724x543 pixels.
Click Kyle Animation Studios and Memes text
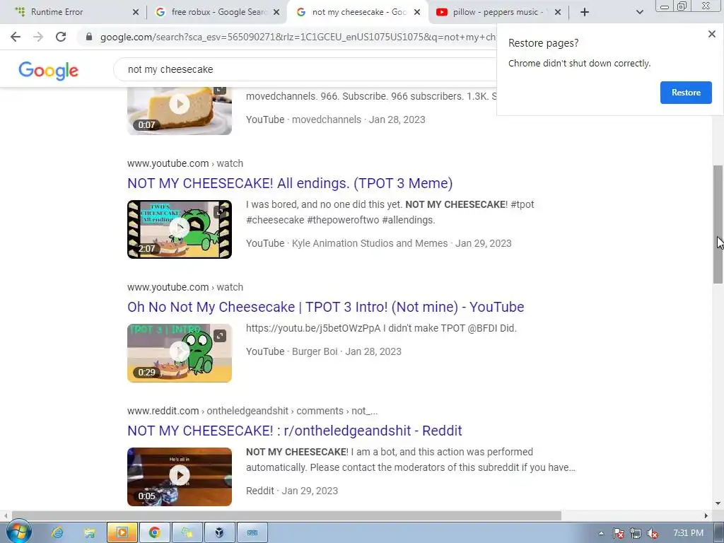point(370,243)
